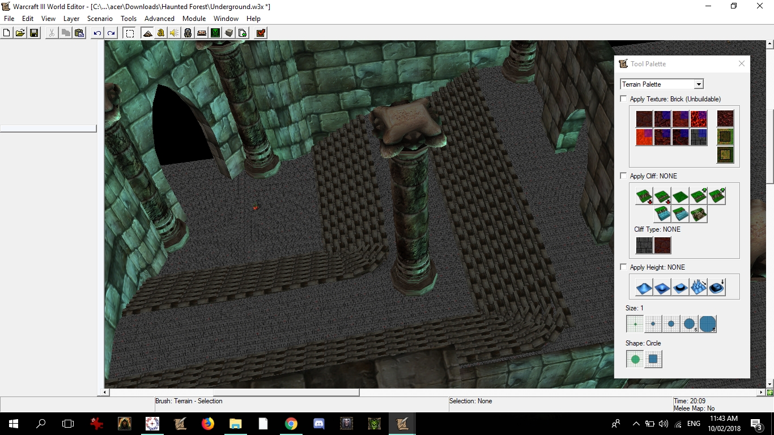Choose the second brush size
Screen dimensions: 774x435
coord(653,324)
